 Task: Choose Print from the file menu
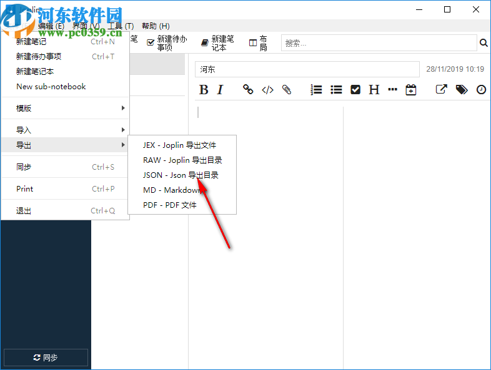click(x=65, y=189)
